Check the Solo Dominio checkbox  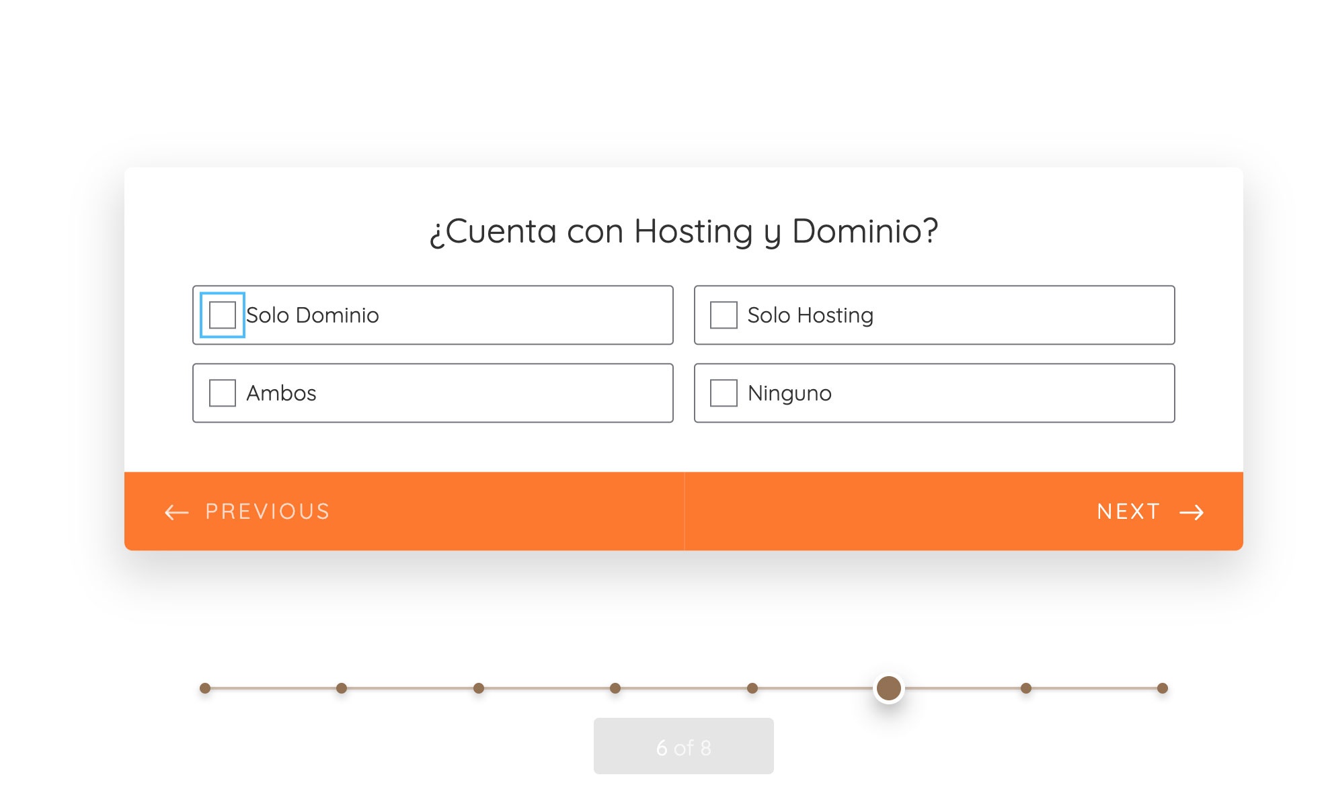pyautogui.click(x=223, y=315)
